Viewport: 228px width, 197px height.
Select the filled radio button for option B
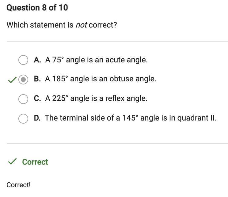[x=23, y=80]
